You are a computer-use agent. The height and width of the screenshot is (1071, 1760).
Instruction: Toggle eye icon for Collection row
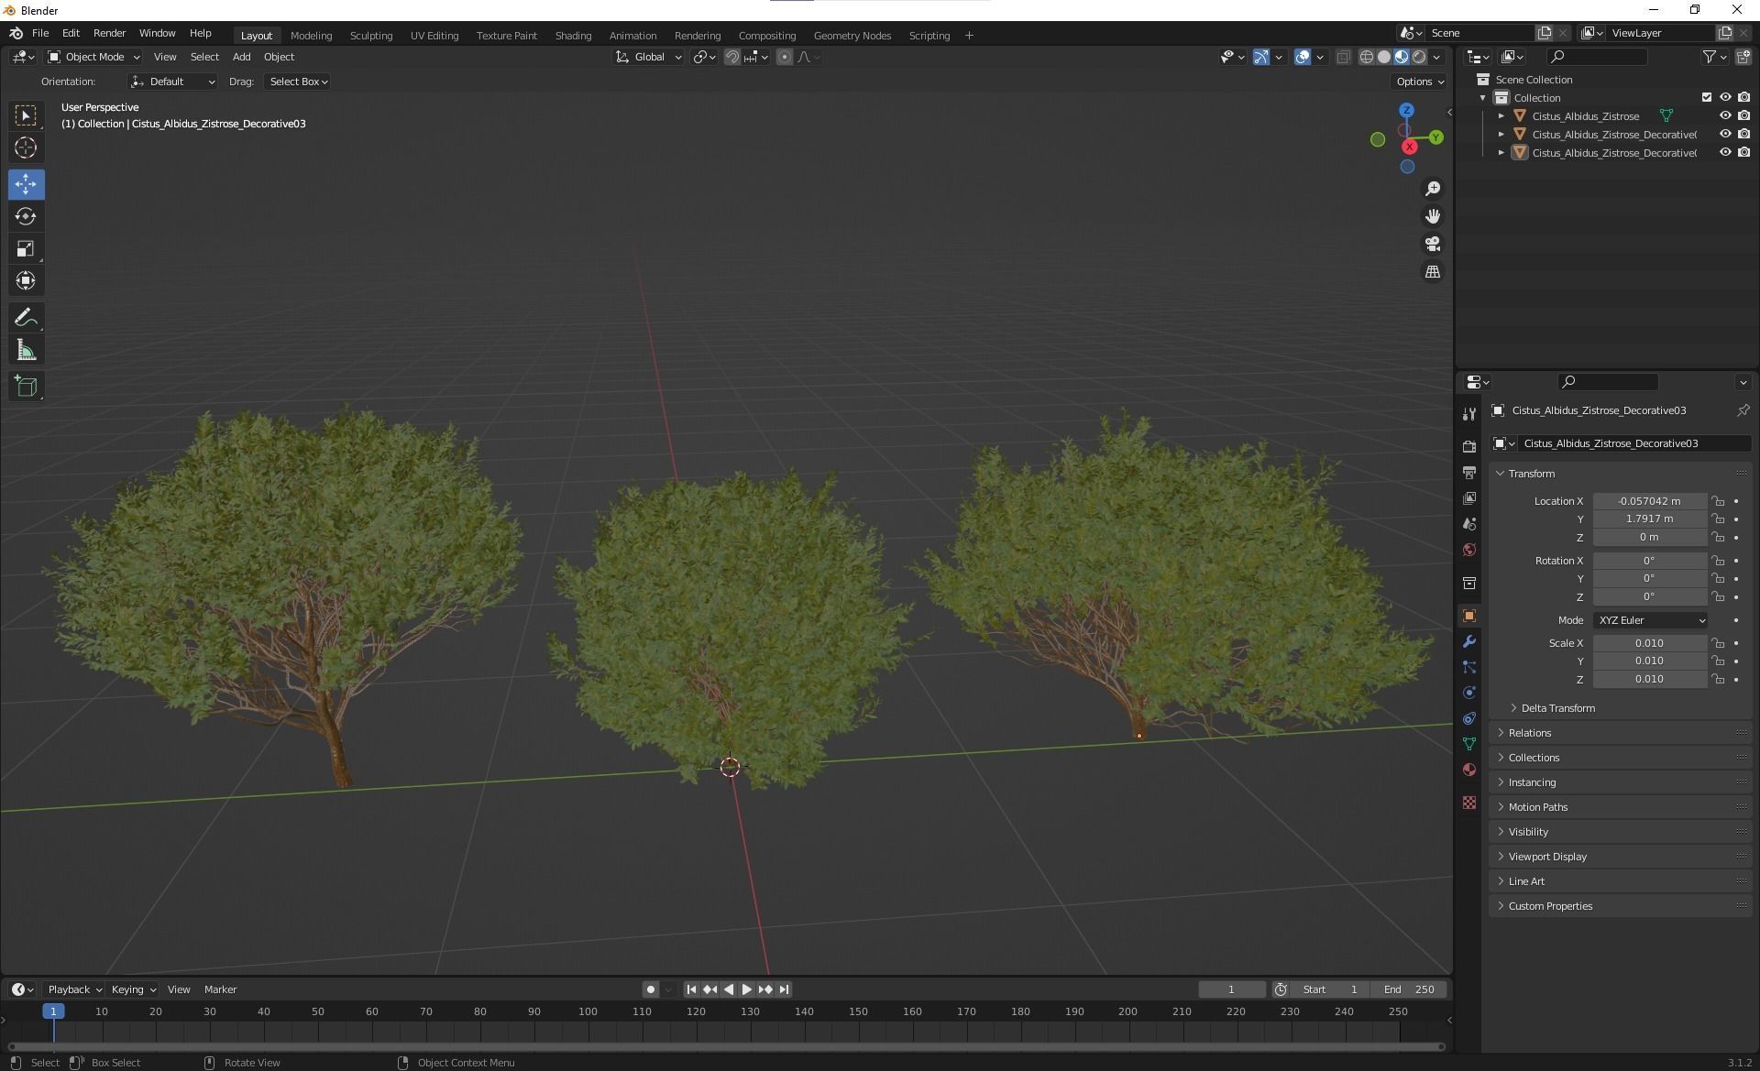(x=1724, y=97)
